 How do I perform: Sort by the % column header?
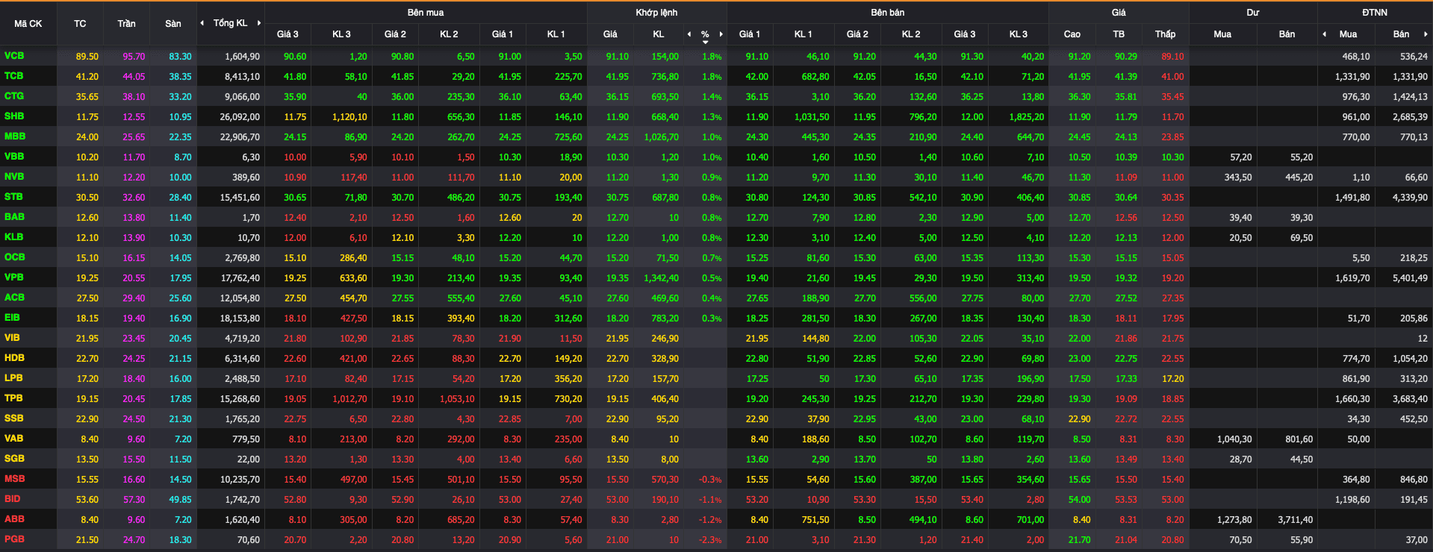[705, 34]
